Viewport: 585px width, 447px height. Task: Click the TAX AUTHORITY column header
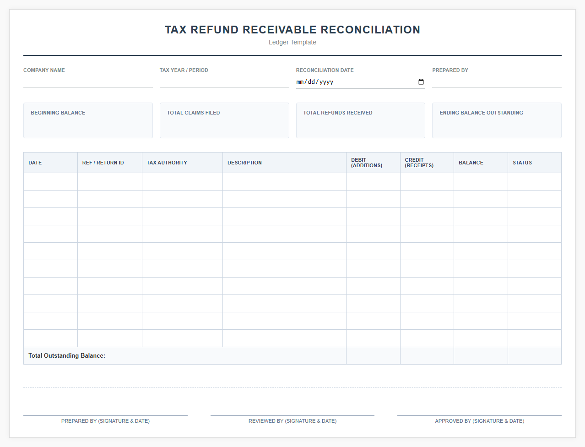182,163
